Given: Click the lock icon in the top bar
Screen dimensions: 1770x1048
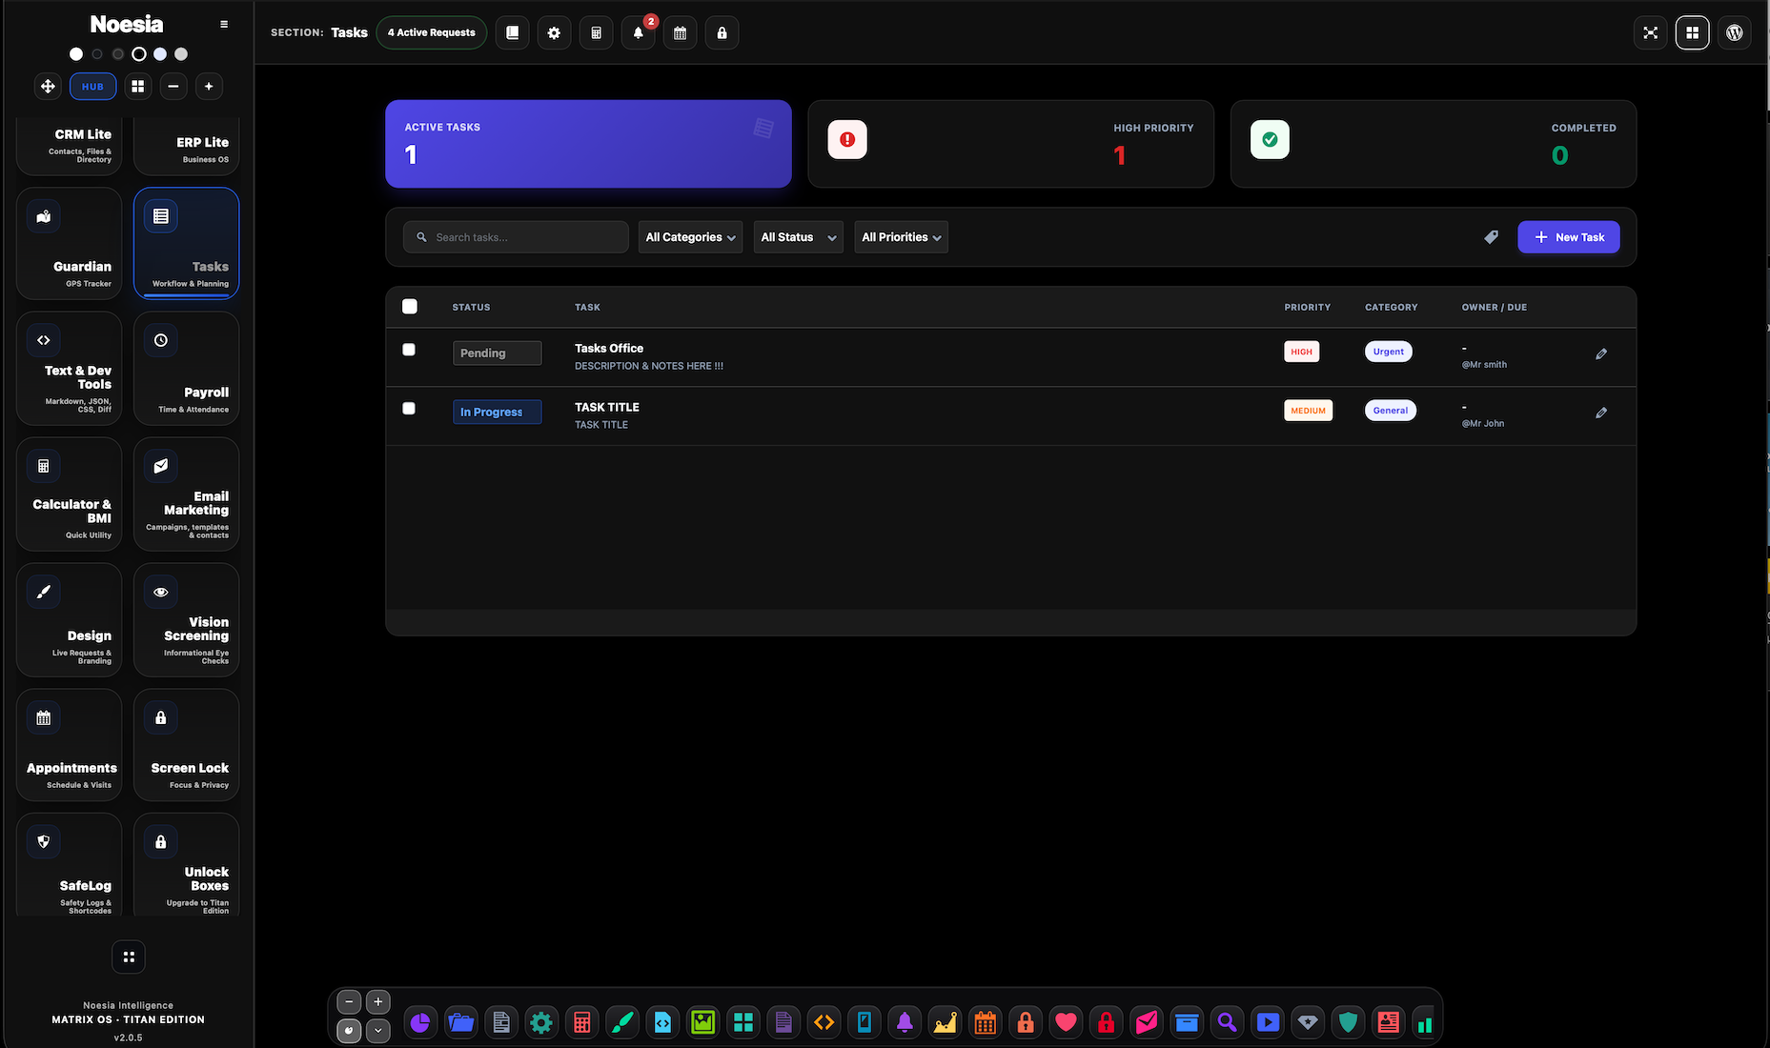Looking at the screenshot, I should pyautogui.click(x=722, y=33).
